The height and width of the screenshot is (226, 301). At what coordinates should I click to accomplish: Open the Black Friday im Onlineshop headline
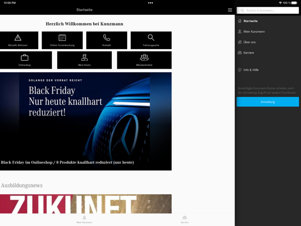68,162
